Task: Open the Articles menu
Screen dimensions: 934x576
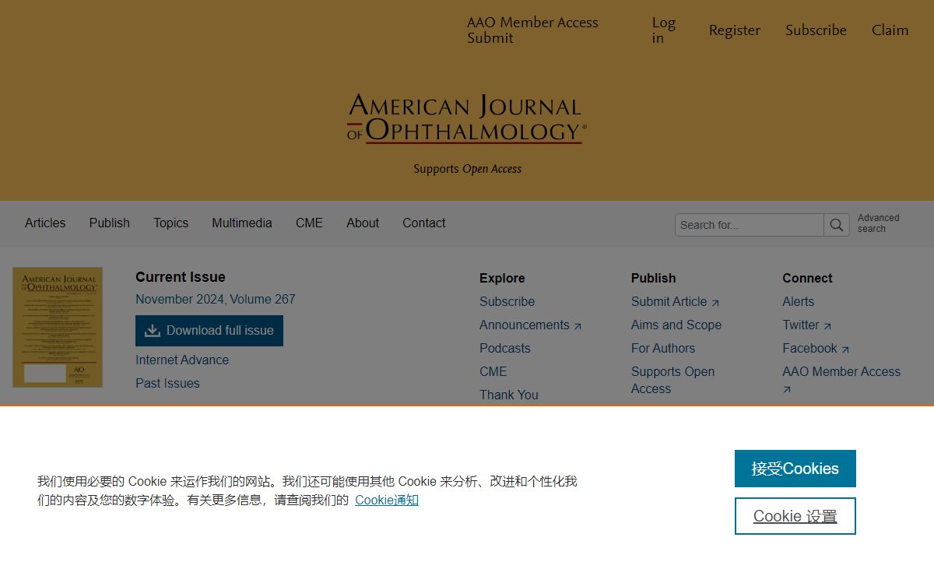Action: 45,223
